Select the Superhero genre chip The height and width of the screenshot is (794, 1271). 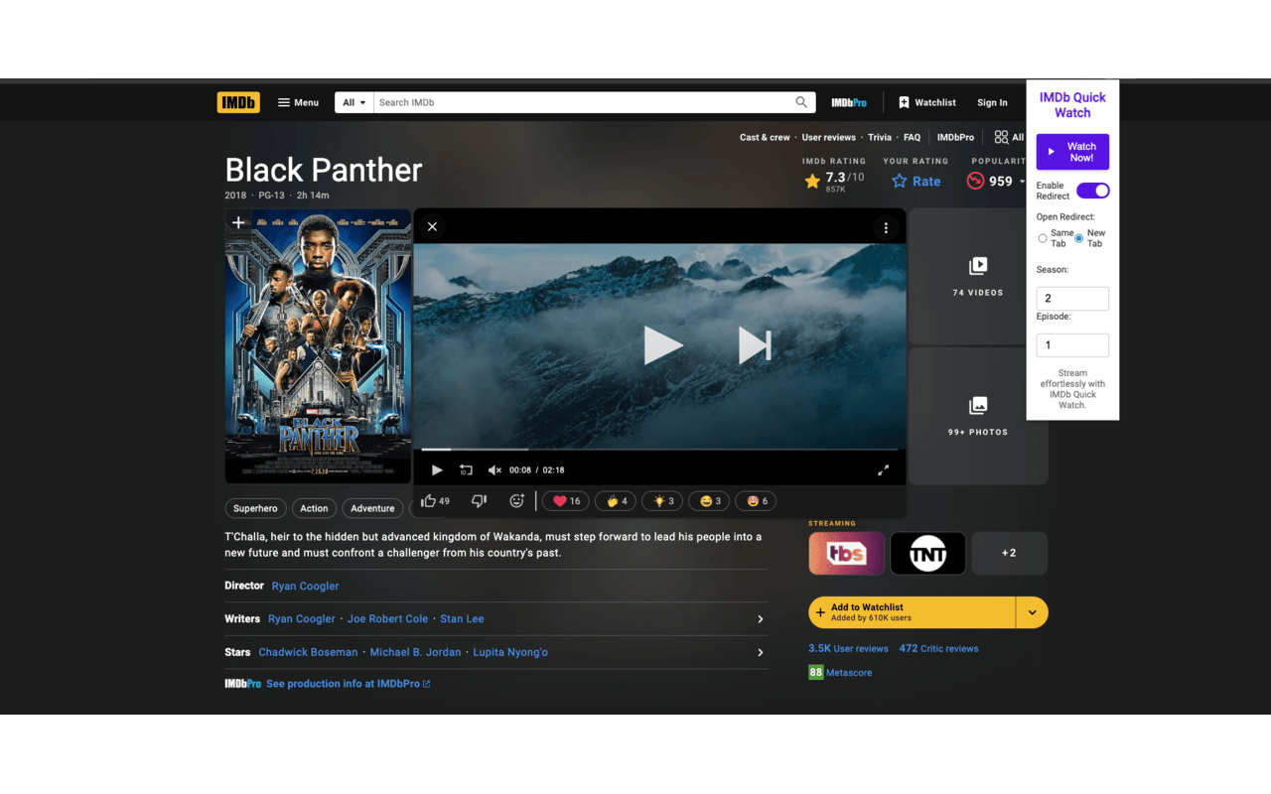tap(255, 508)
